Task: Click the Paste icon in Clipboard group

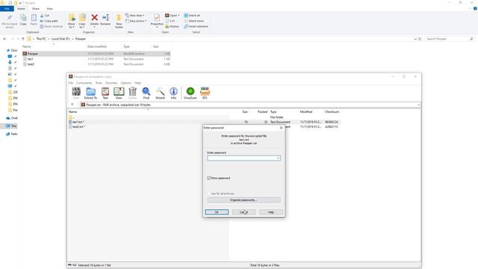Action: point(34,20)
